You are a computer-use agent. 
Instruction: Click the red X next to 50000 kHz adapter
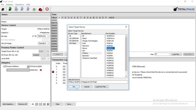pos(41,70)
